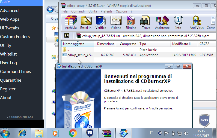Sort by the Nome oggetto column header
Screen dimensions: 217x138
(78, 44)
